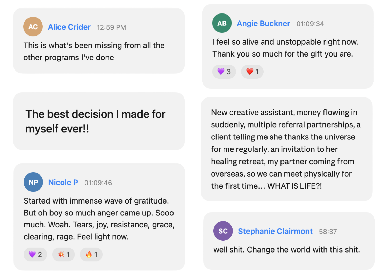This screenshot has width=389, height=280.
Task: Open Nicole P's profile name link
Action: (63, 182)
